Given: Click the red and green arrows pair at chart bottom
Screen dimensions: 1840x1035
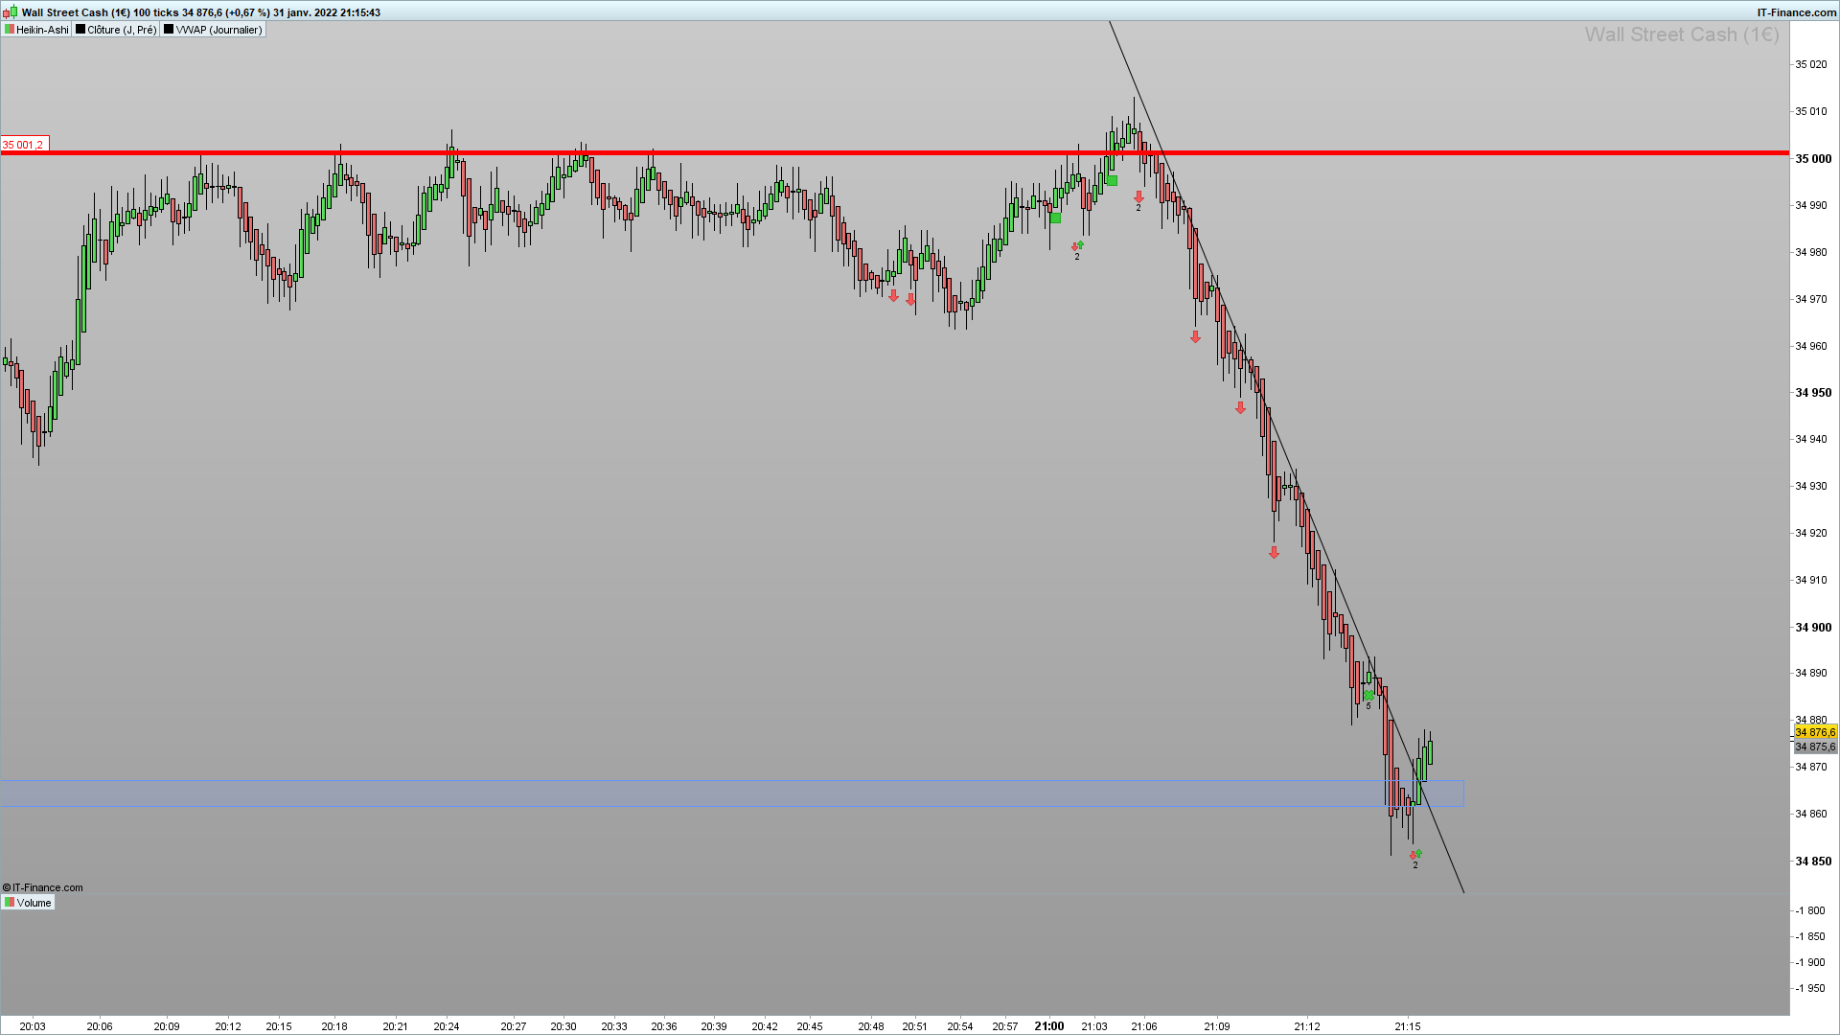Looking at the screenshot, I should [x=1415, y=854].
